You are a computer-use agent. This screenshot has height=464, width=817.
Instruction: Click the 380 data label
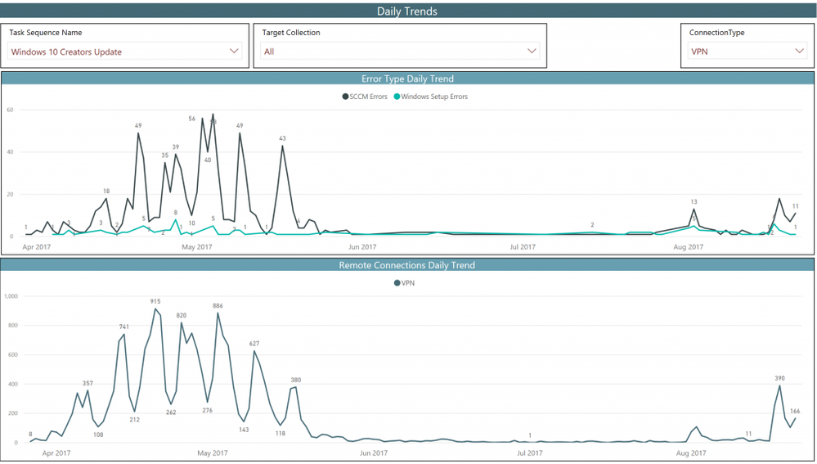click(x=296, y=380)
